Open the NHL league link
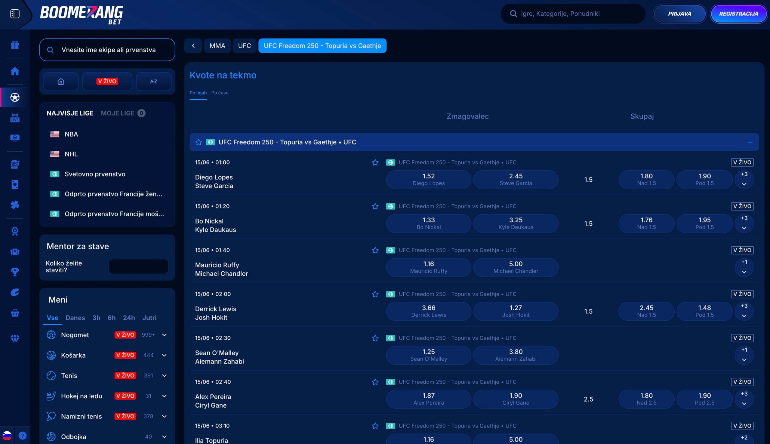Viewport: 770px width, 444px height. pyautogui.click(x=71, y=154)
